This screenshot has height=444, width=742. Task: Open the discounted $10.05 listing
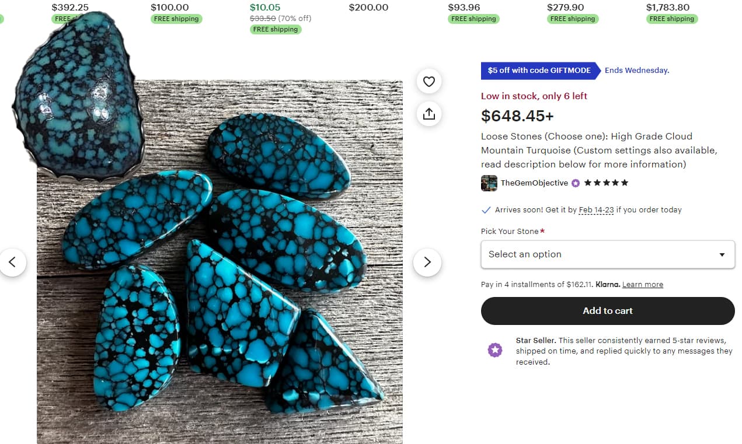[x=265, y=8]
